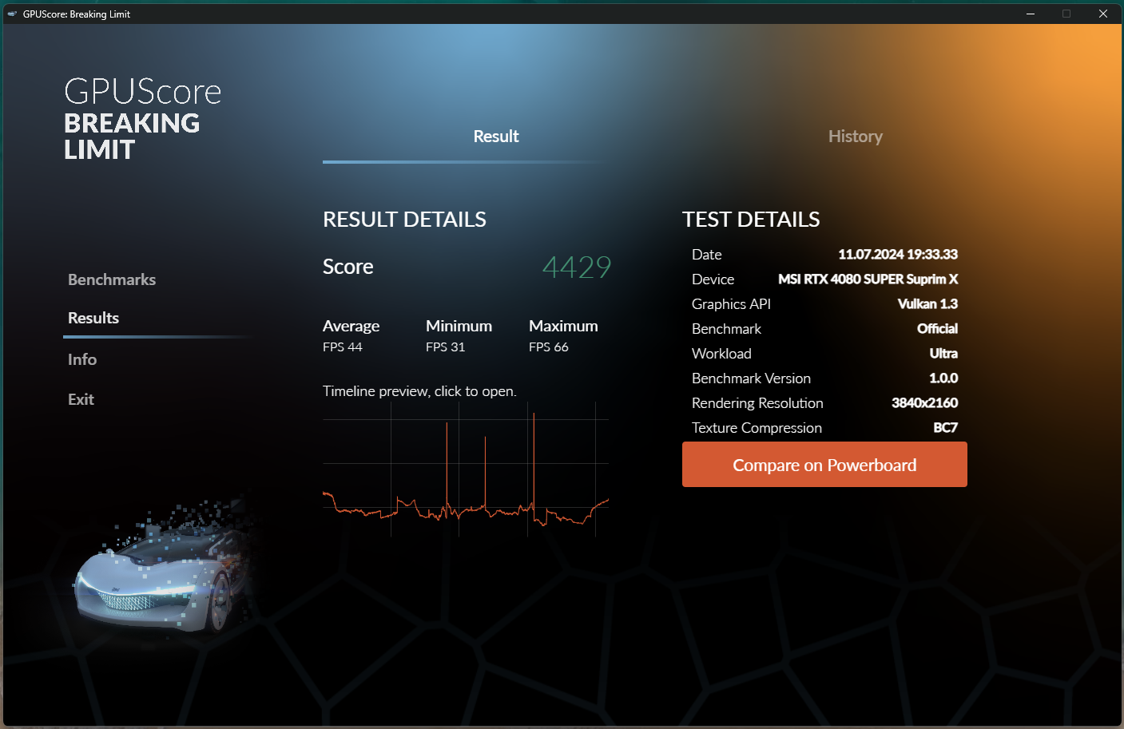The image size is (1124, 729).
Task: Click the TEST DETAILS heading
Action: pos(751,220)
